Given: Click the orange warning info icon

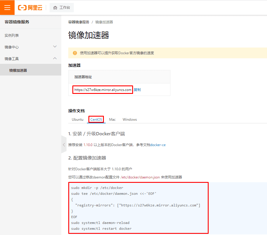Looking at the screenshot, I should (75, 53).
